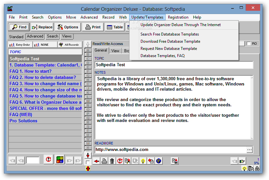Image resolution: width=269 pixels, height=180 pixels.
Task: Click the colored F S F C blocks icon
Action: pos(60,160)
